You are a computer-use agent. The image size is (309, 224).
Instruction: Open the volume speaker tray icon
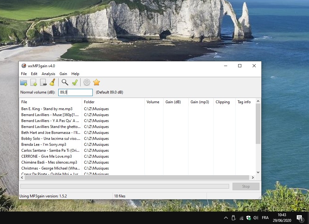(x=256, y=218)
